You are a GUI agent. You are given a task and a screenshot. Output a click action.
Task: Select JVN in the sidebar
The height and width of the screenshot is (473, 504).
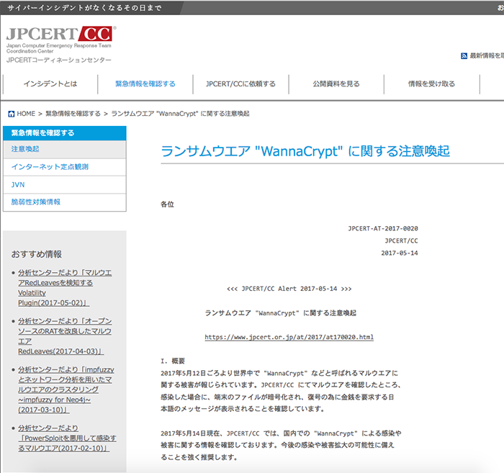[x=65, y=185]
